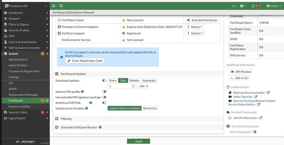Toggle Scheduled updates switch
The image size is (284, 145).
[x=104, y=80]
